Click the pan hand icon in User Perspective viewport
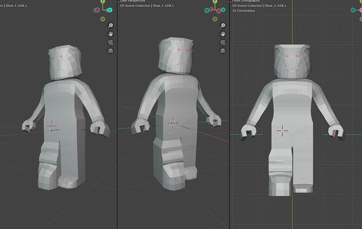This screenshot has height=229, width=362. click(x=223, y=34)
